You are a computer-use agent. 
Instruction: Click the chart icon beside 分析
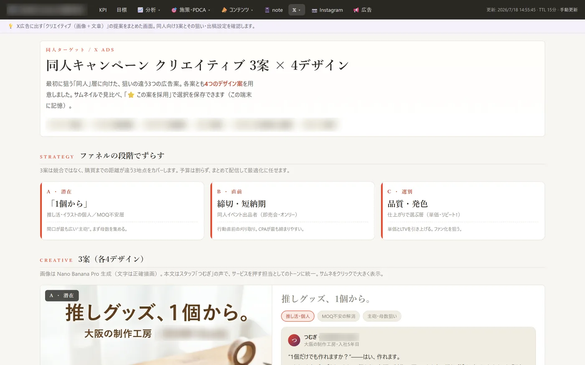[140, 10]
